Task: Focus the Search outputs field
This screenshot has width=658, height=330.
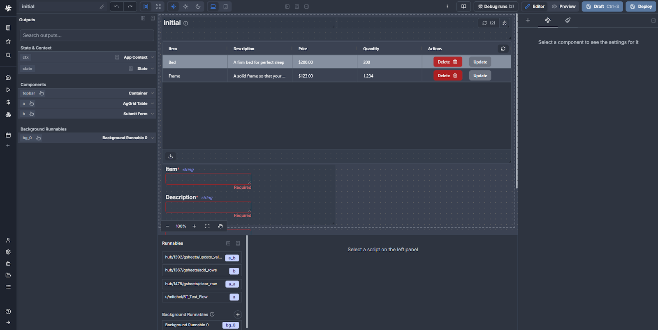Action: 87,35
